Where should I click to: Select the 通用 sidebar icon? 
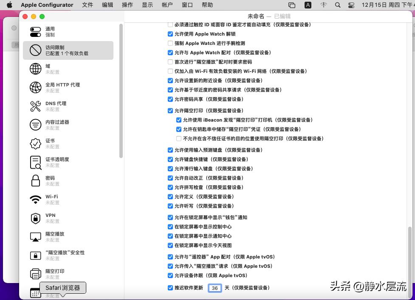coord(36,31)
